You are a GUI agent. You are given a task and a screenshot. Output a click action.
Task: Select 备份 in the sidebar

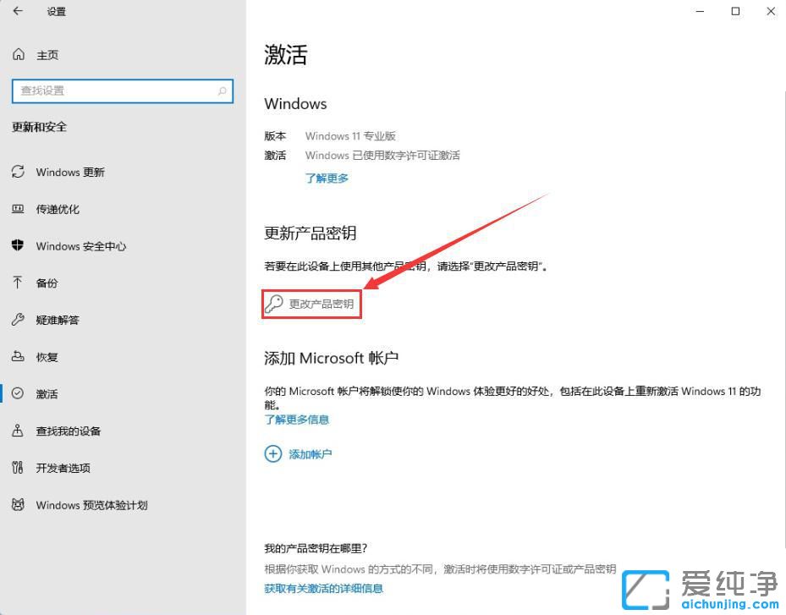[x=48, y=283]
